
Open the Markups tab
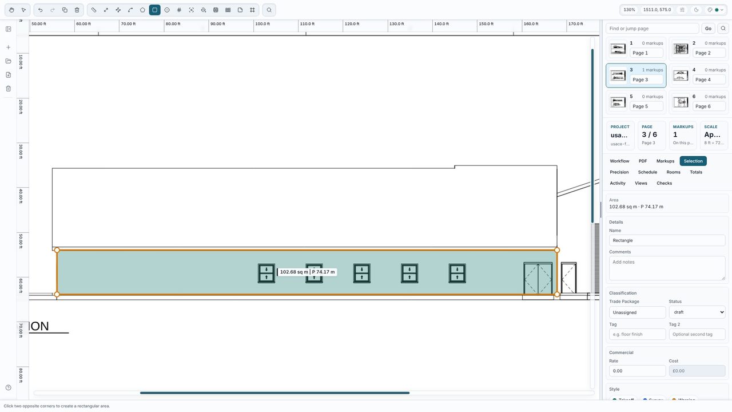(x=665, y=161)
